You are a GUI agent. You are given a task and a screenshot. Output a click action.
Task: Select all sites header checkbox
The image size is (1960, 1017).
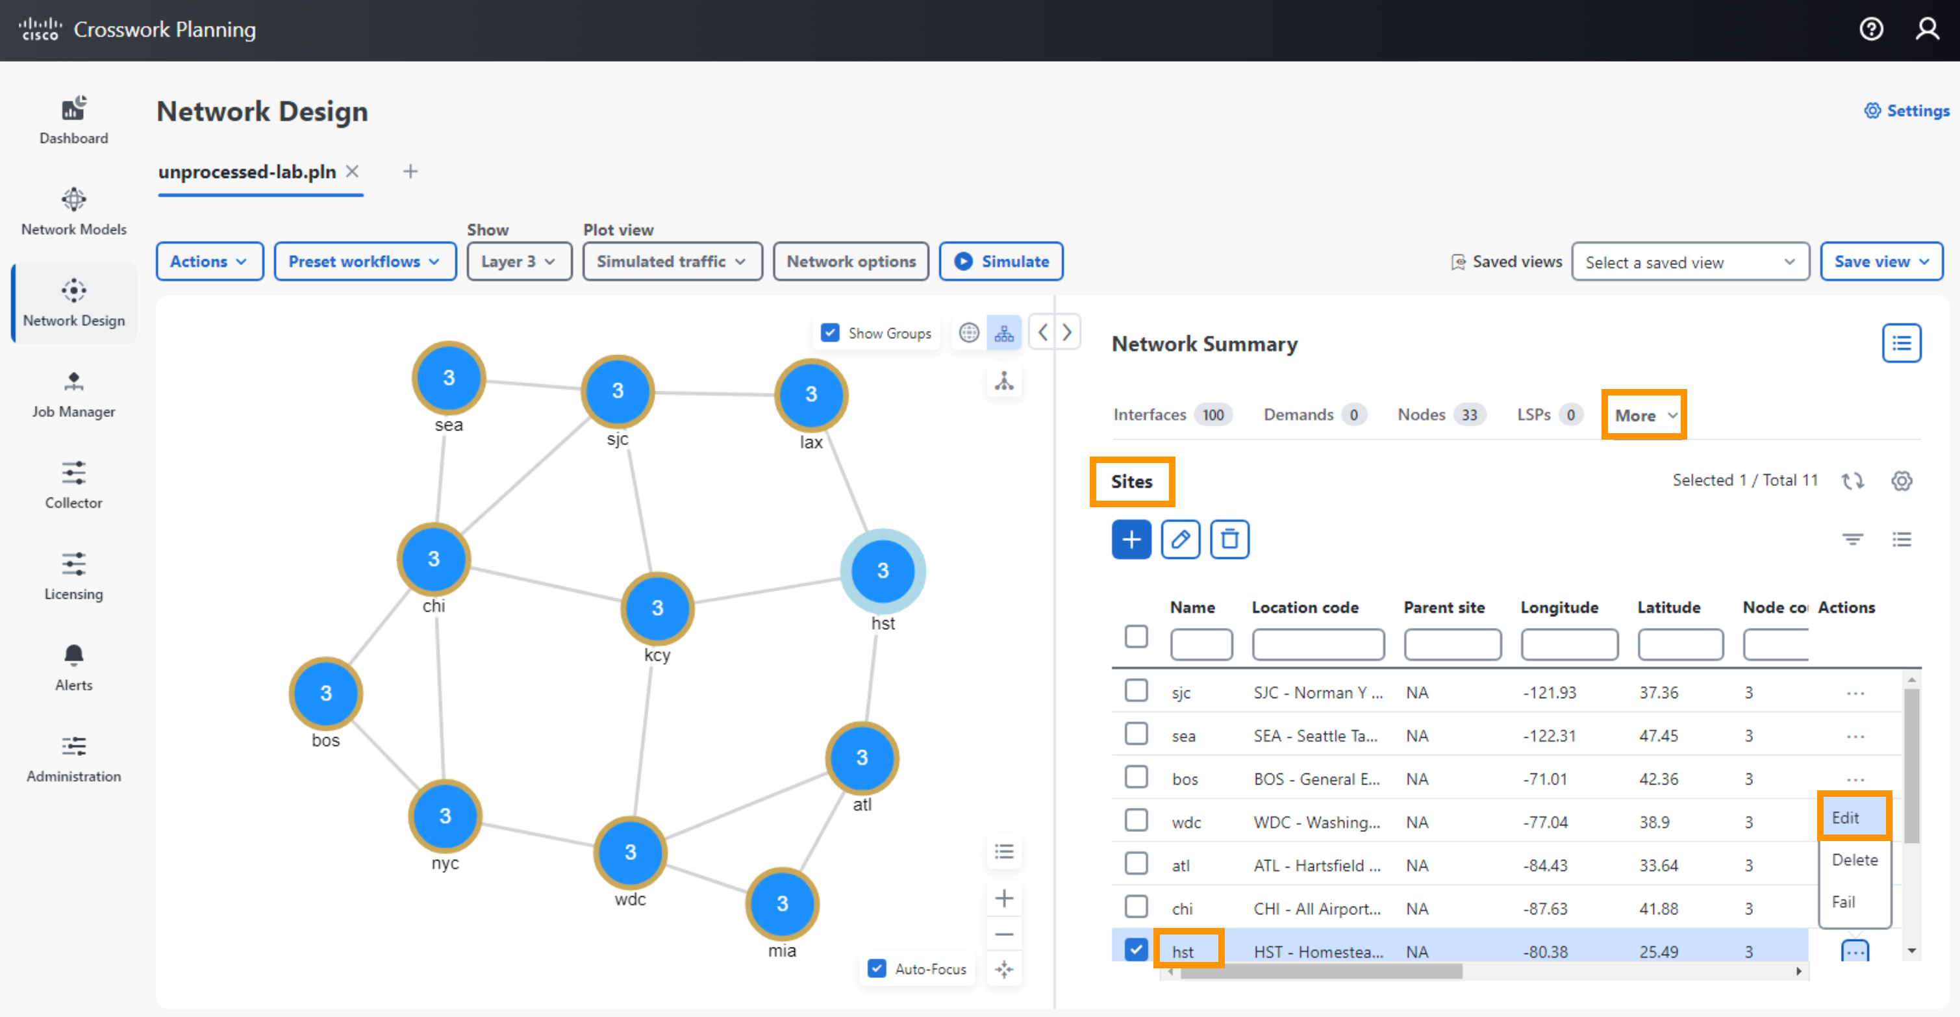click(x=1136, y=636)
